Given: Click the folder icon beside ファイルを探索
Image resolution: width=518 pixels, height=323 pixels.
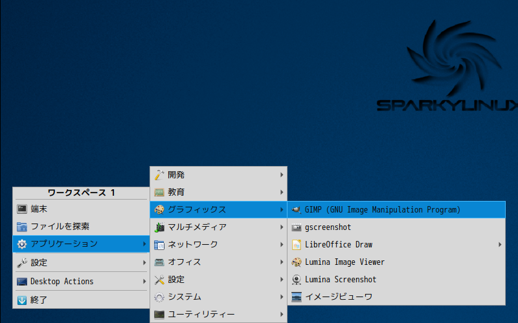Looking at the screenshot, I should [x=22, y=227].
